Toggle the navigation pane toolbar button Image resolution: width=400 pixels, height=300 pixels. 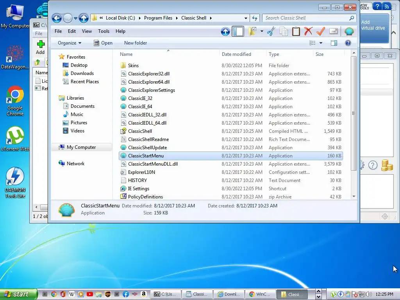238,31
